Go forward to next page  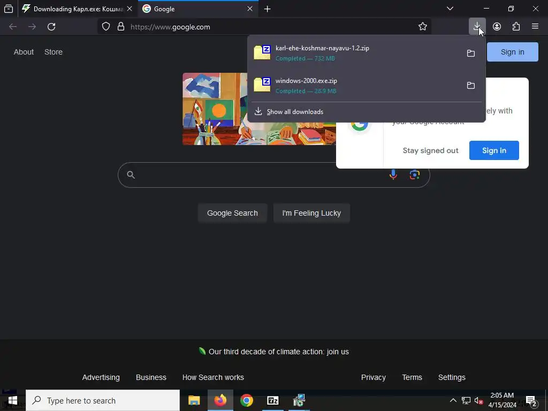click(32, 27)
